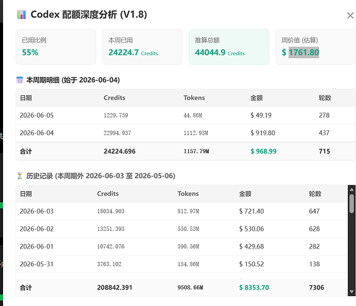The width and height of the screenshot is (356, 306).
Task: Click tokens value 590.56M
Action: (188, 247)
